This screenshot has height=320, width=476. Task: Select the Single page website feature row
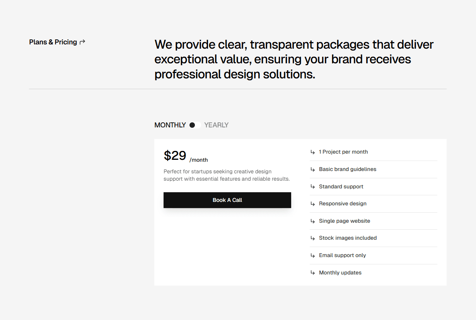point(373,221)
